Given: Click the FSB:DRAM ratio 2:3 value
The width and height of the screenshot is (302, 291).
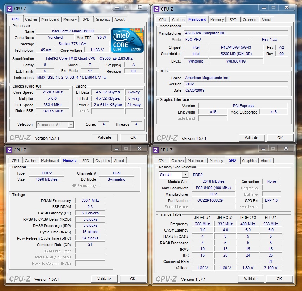Looking at the screenshot, I should (90, 207).
